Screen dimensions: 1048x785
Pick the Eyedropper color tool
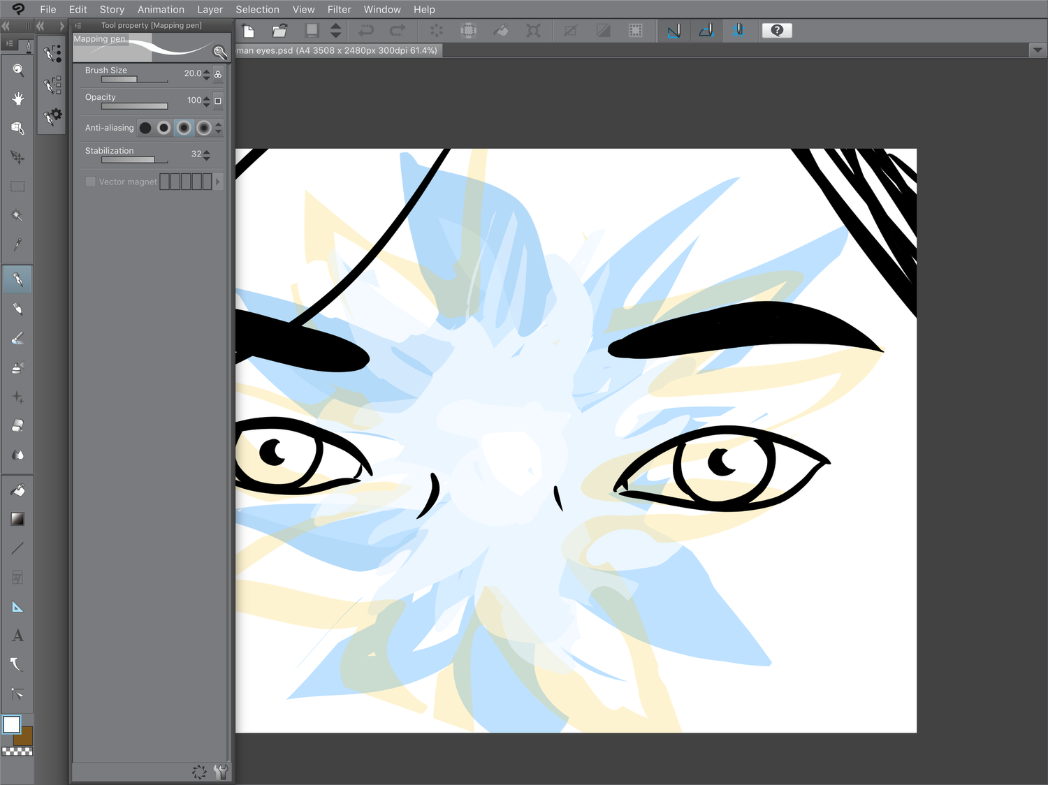[17, 244]
